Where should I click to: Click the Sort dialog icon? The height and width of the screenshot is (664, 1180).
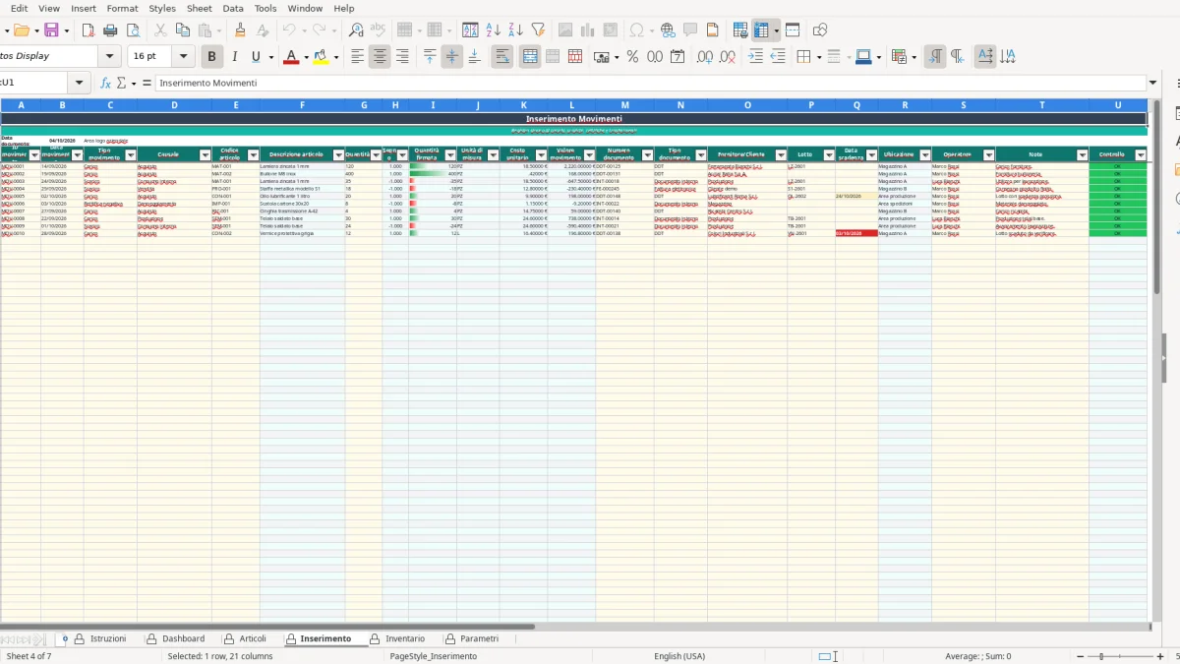coord(471,30)
